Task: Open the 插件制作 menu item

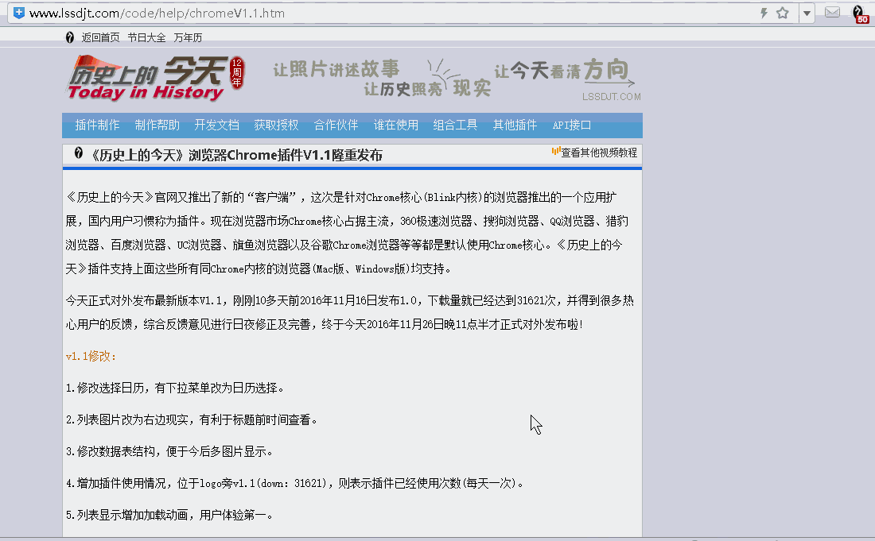Action: tap(98, 125)
